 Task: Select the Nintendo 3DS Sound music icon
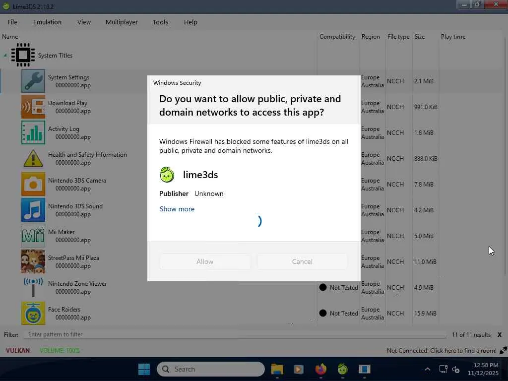pyautogui.click(x=33, y=210)
